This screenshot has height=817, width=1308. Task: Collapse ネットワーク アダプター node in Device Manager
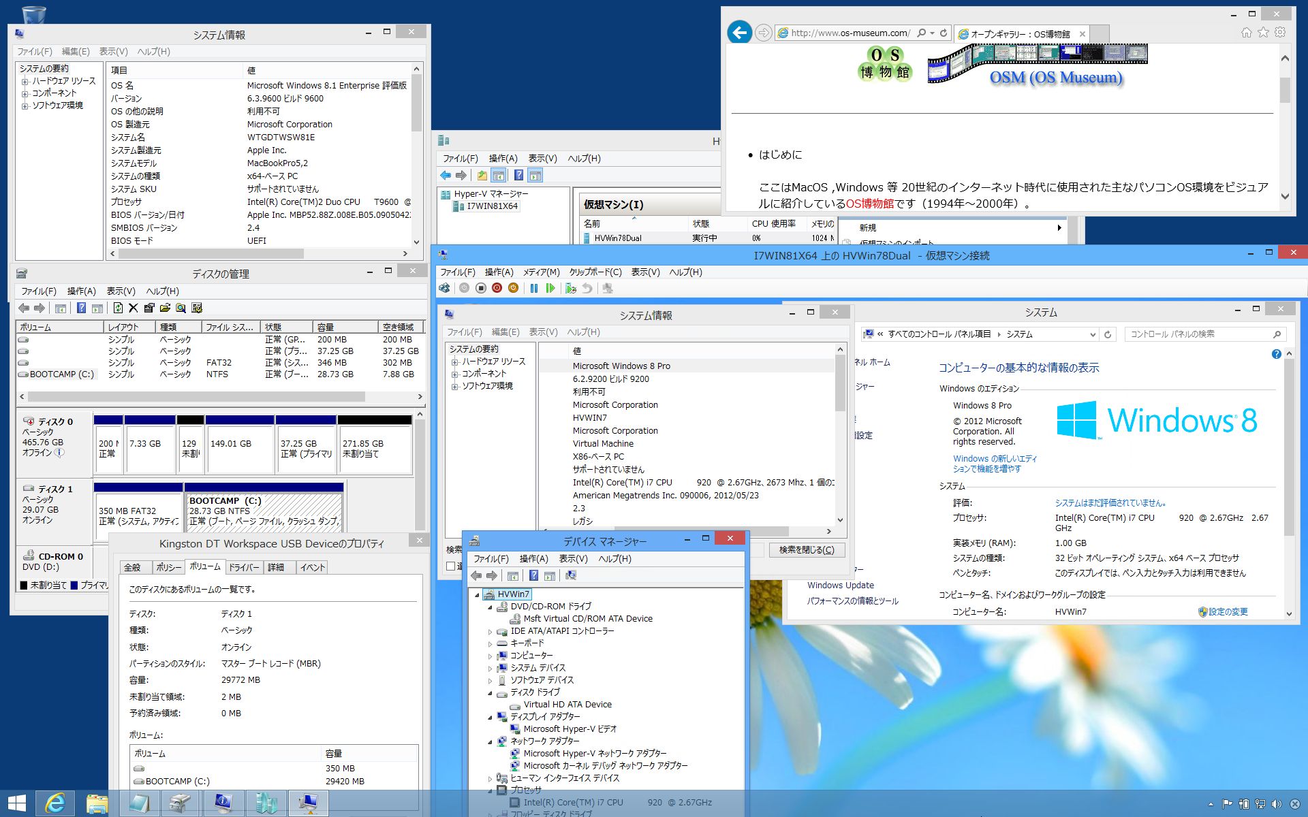point(490,741)
